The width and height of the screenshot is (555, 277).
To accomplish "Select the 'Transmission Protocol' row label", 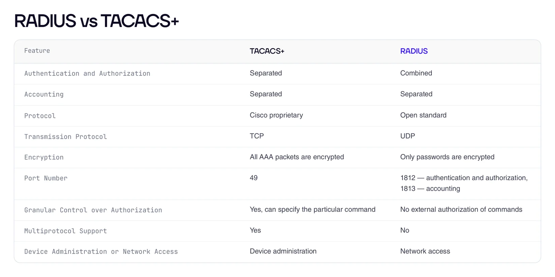I will pos(66,137).
